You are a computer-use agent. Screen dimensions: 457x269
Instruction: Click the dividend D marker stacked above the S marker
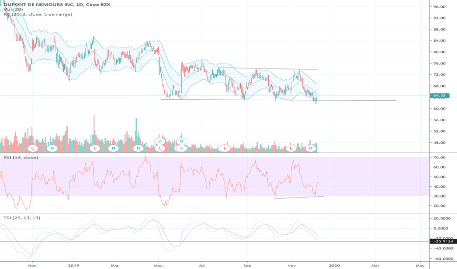[x=181, y=141]
